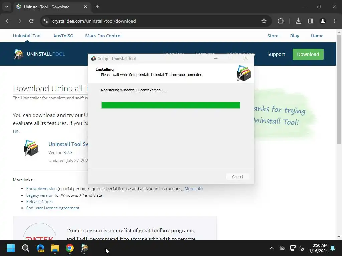This screenshot has width=342, height=256.
Task: Open Chrome profile avatar icon
Action: [322, 21]
